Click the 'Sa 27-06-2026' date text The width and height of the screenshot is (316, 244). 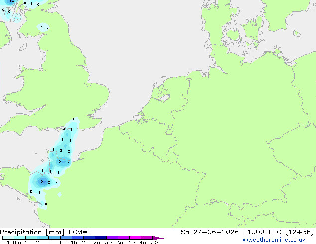[x=210, y=232]
